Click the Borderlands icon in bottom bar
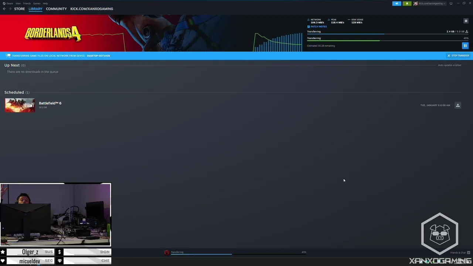 167,253
